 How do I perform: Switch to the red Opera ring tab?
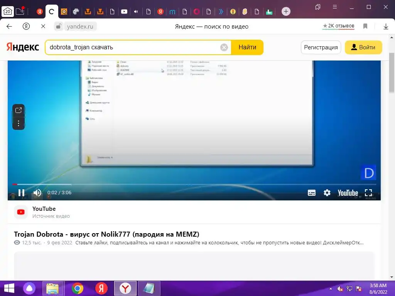(x=196, y=11)
